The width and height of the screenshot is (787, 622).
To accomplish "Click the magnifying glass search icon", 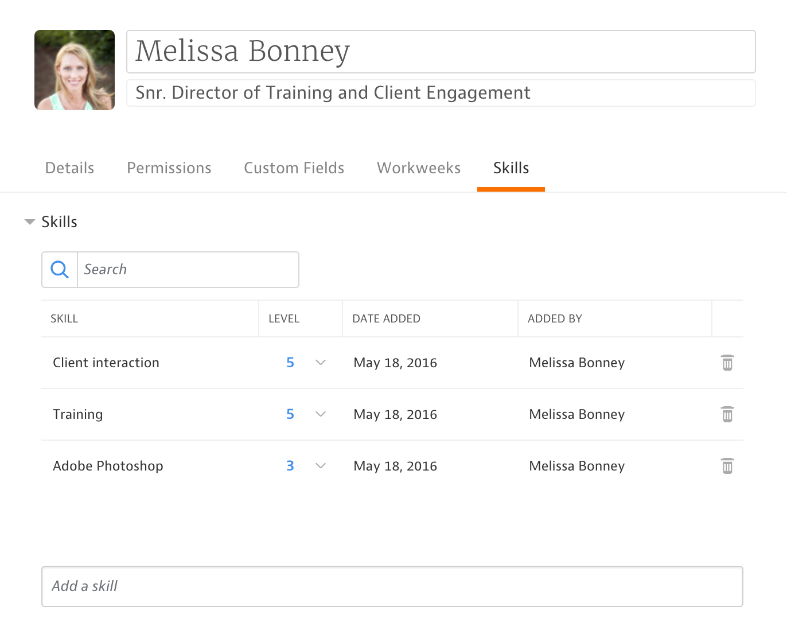I will (x=60, y=270).
